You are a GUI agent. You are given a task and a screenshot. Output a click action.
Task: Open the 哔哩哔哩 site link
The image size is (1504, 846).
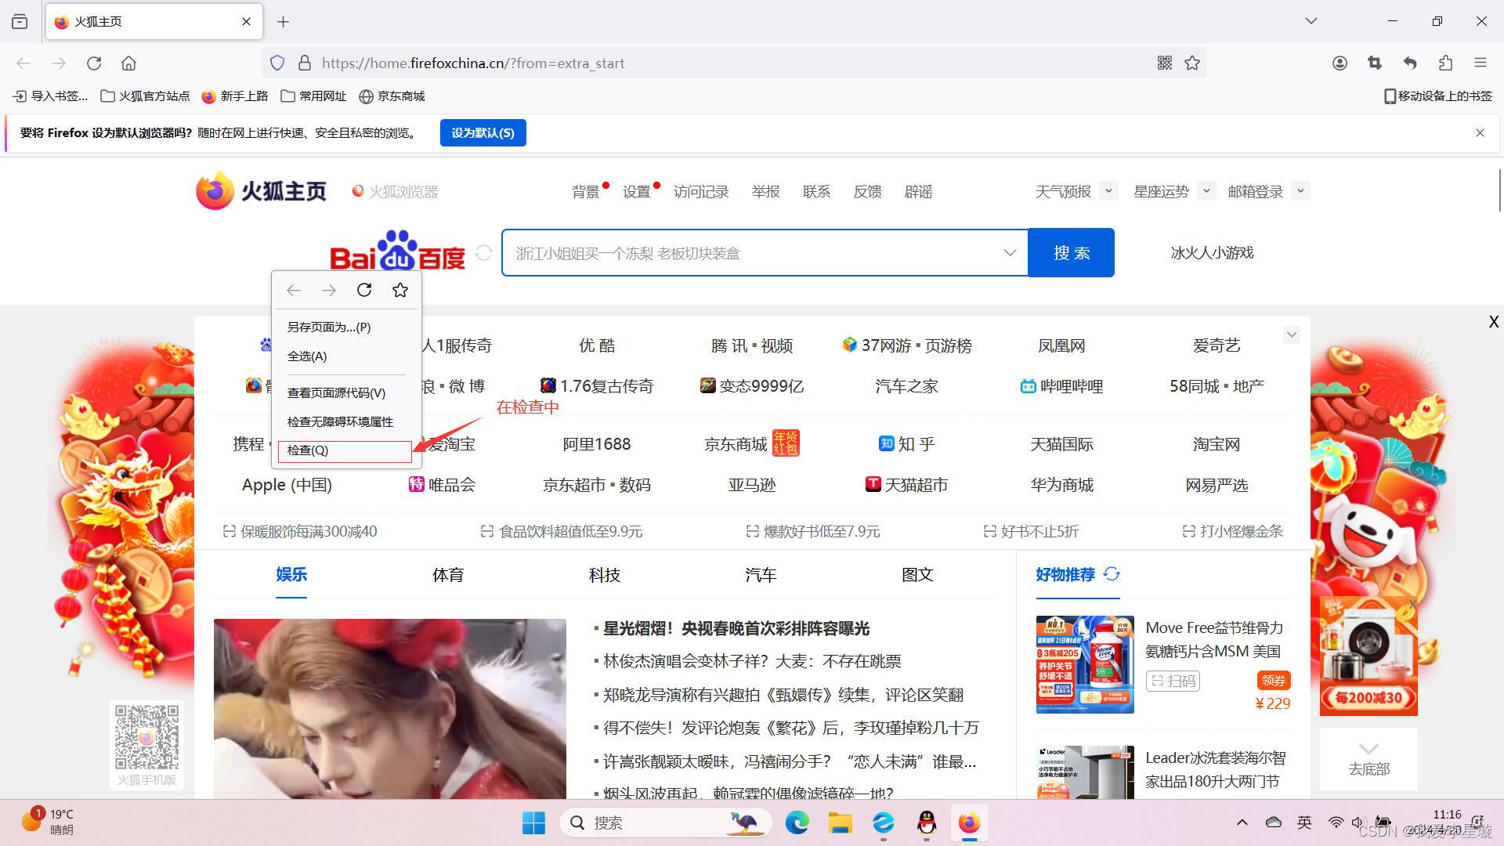click(1061, 386)
